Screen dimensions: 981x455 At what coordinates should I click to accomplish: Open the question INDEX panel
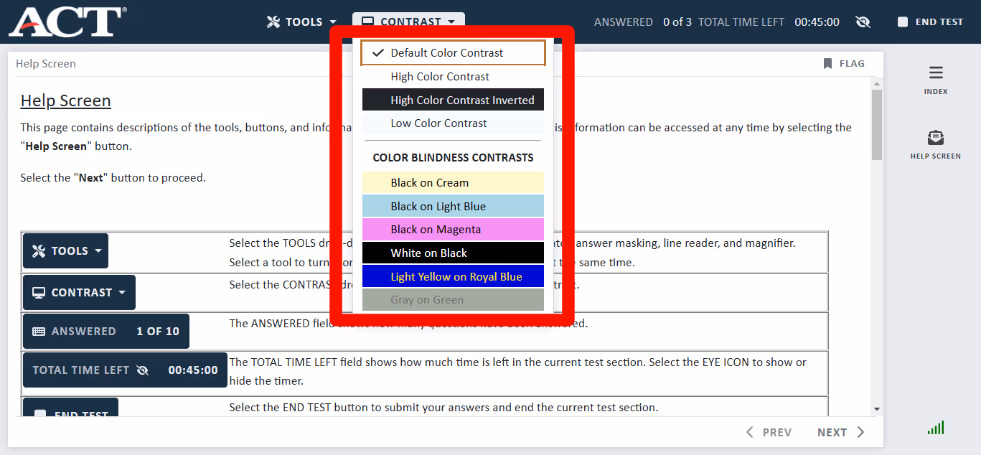coord(936,80)
